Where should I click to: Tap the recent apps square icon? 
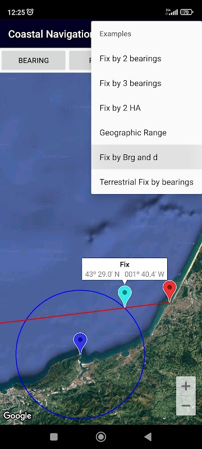(x=54, y=437)
